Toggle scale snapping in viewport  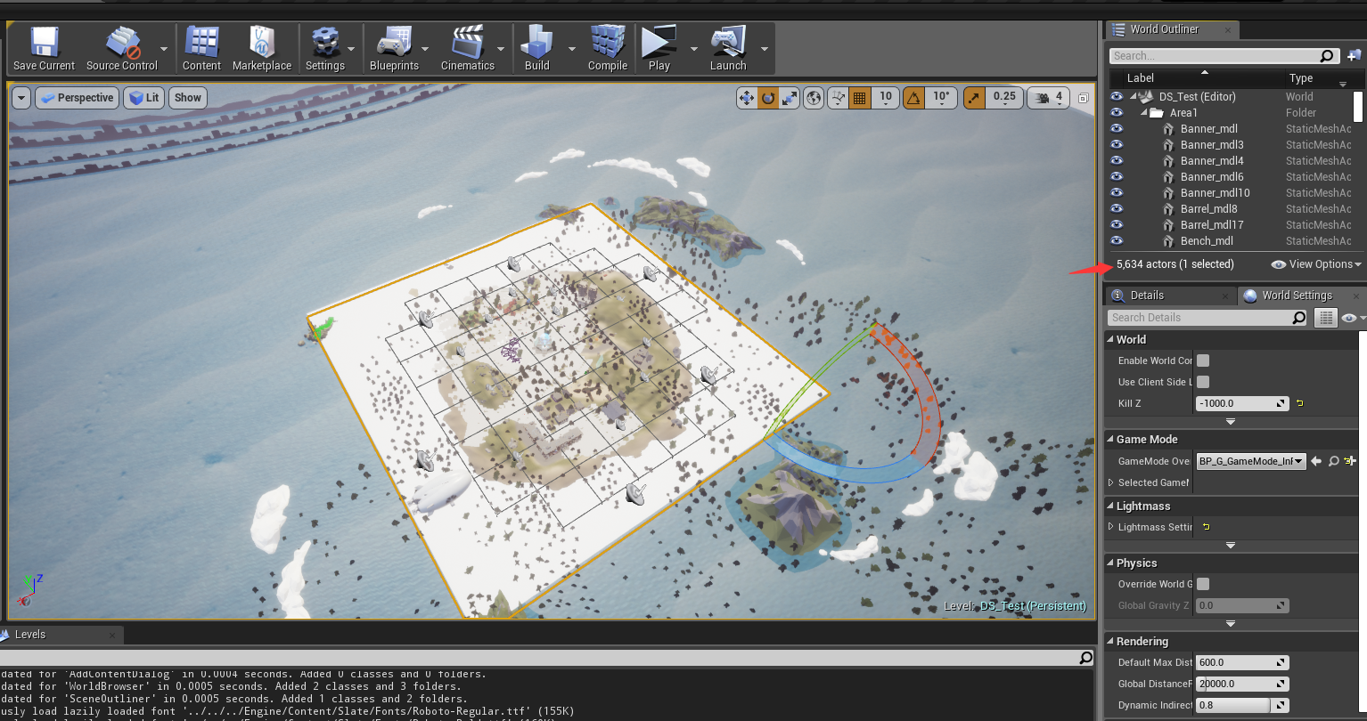(x=974, y=98)
